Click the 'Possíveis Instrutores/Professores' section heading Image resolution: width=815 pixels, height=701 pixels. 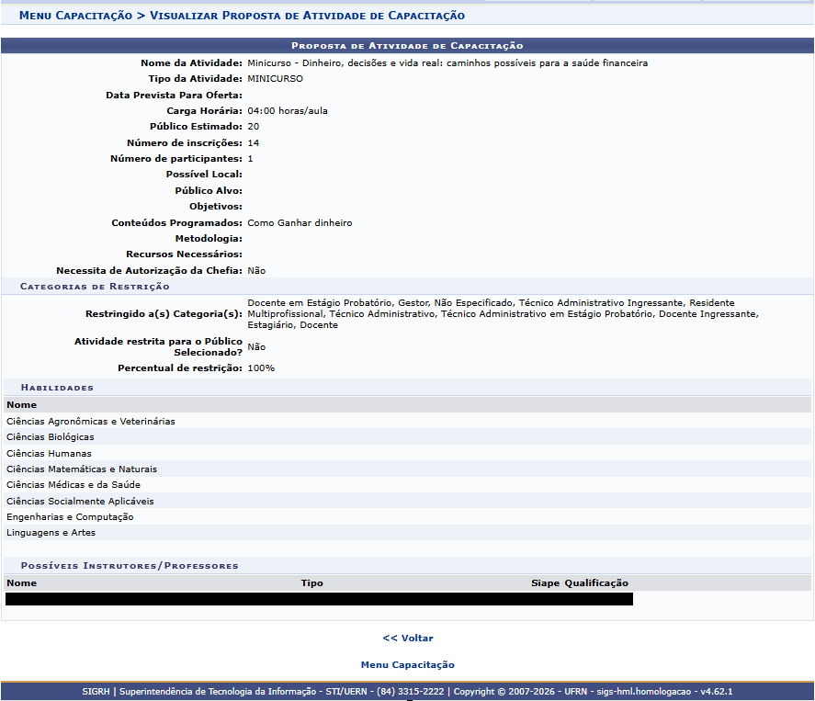(130, 566)
